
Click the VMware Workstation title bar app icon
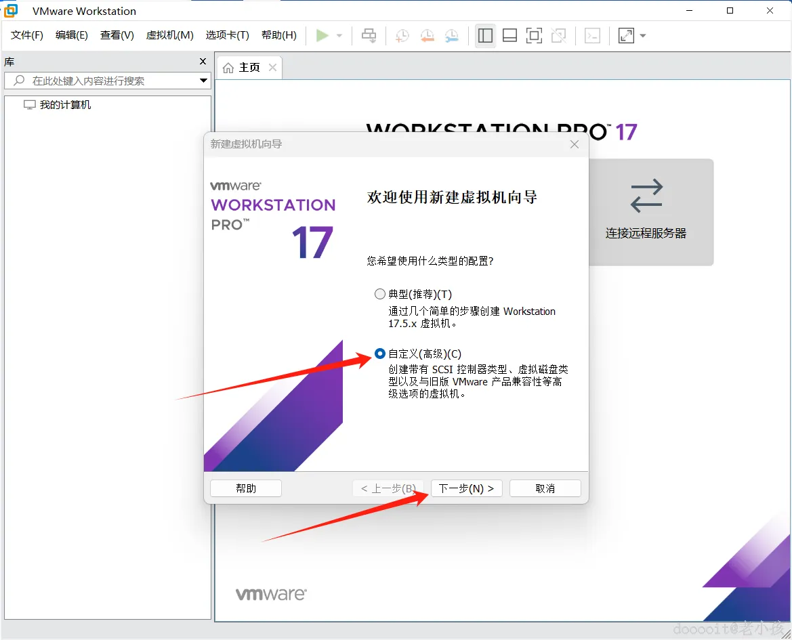tap(10, 10)
